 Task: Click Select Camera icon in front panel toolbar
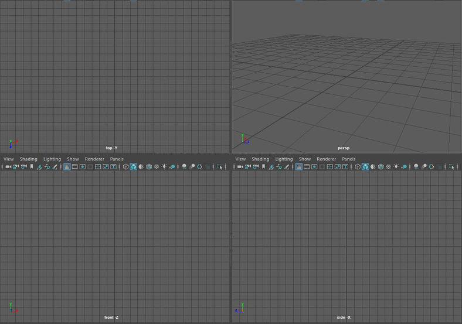pos(8,167)
